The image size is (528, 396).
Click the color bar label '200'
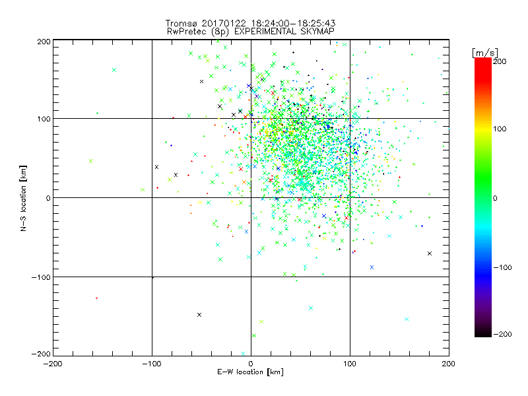500,61
